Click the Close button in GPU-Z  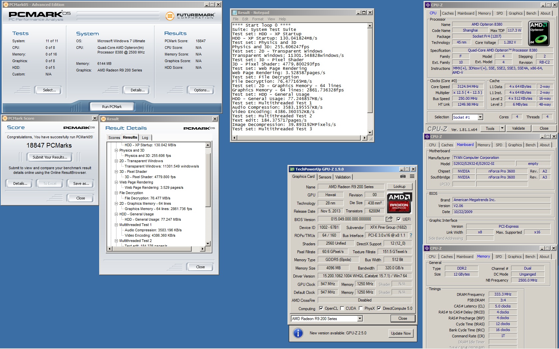pyautogui.click(x=403, y=318)
